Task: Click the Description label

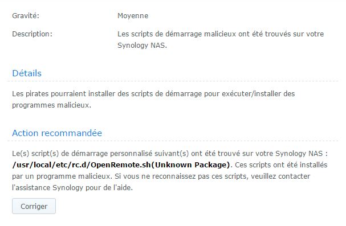Action: click(32, 34)
